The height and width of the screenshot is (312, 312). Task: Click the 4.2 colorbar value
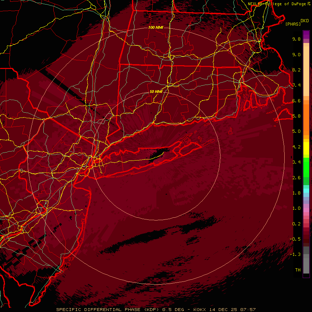pyautogui.click(x=296, y=147)
